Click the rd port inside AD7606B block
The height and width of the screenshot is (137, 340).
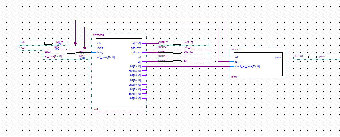(140, 57)
